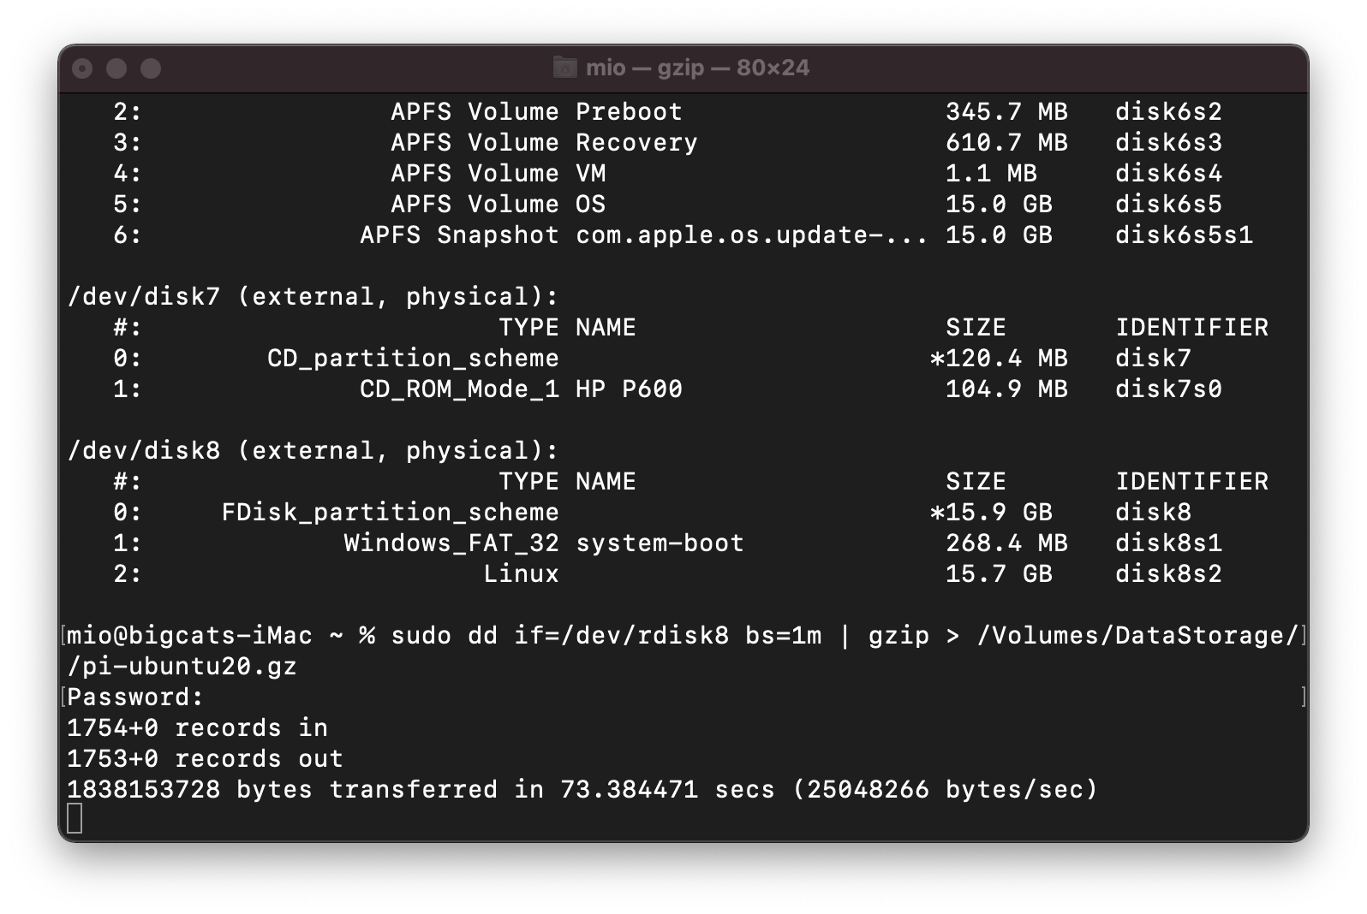Screen dimensions: 1367x914
Task: Click the 'disk8s2' identifier text
Action: [1168, 574]
